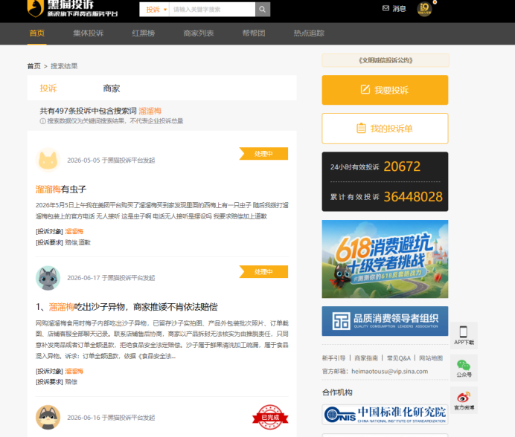Viewport: 515px width, 437px height.
Task: Click the heimaotousu@vip.sina.com email
Action: 390,372
